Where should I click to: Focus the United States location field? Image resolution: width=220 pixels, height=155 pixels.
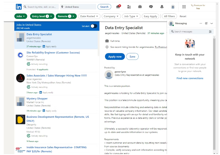click(78, 7)
